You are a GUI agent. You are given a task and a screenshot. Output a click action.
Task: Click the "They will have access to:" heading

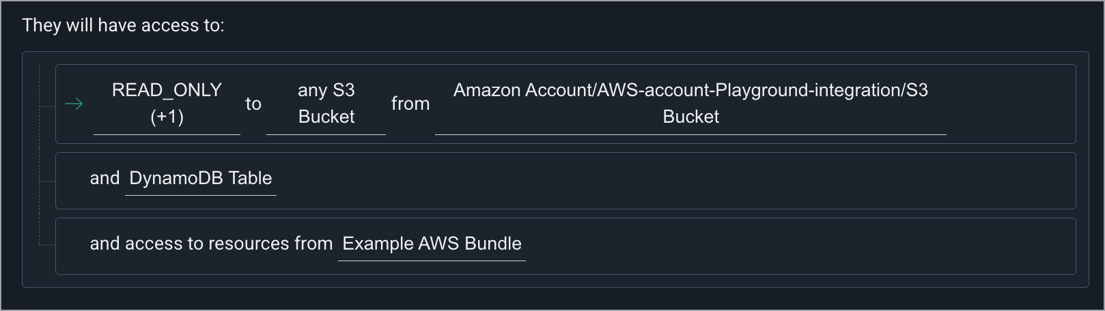(x=123, y=26)
